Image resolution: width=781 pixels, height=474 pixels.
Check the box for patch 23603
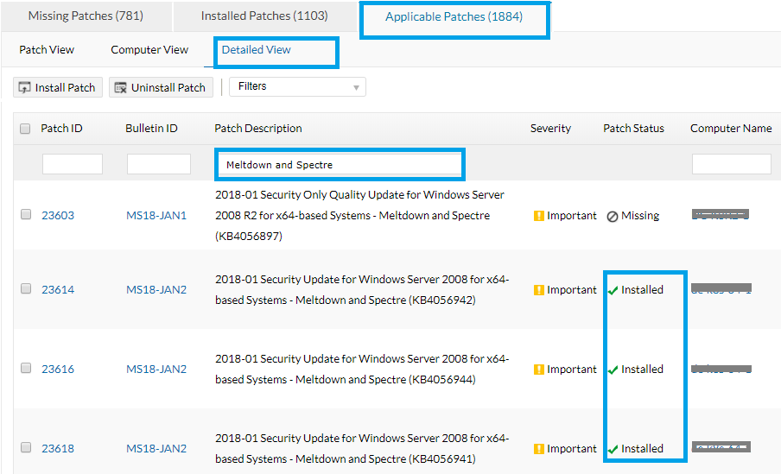tap(26, 215)
